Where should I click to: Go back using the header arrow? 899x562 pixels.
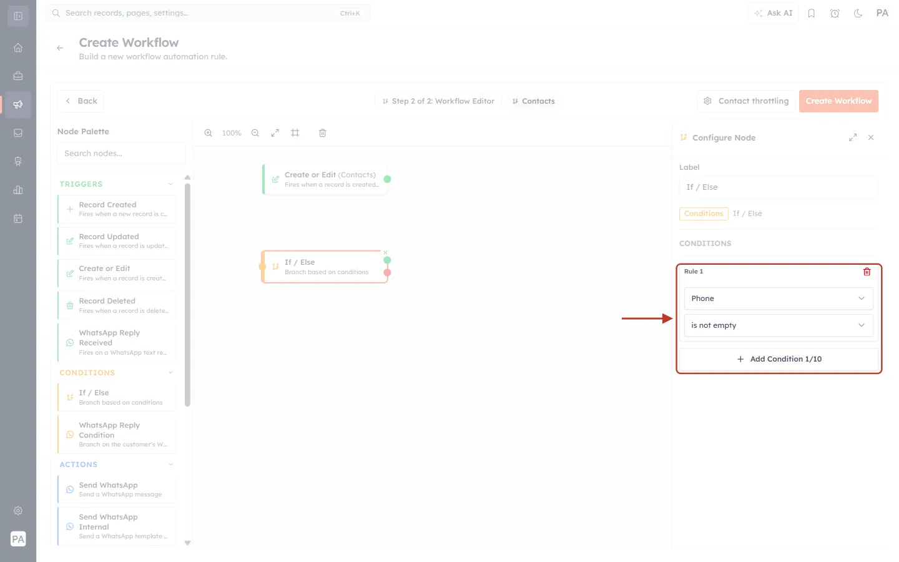tap(60, 48)
